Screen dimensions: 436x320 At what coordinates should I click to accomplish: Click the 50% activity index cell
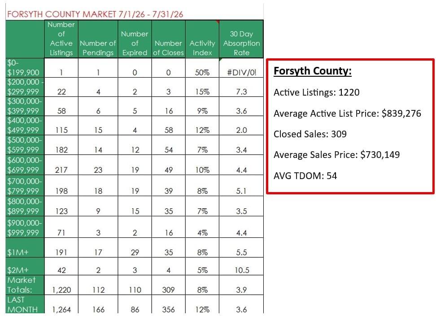point(202,68)
